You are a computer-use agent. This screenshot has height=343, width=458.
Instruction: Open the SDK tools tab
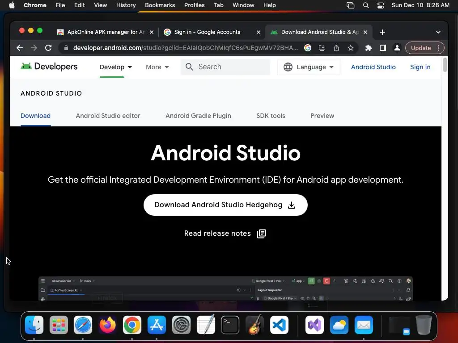[x=271, y=116]
